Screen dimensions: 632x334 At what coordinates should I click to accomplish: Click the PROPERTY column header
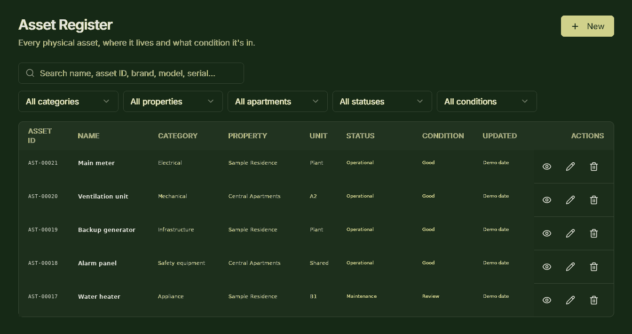tap(247, 135)
